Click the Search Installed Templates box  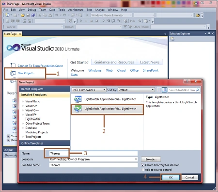click(x=184, y=90)
